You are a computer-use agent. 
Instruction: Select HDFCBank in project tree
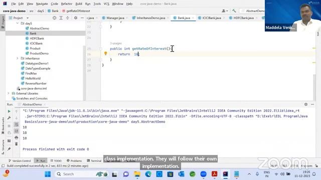point(37,38)
